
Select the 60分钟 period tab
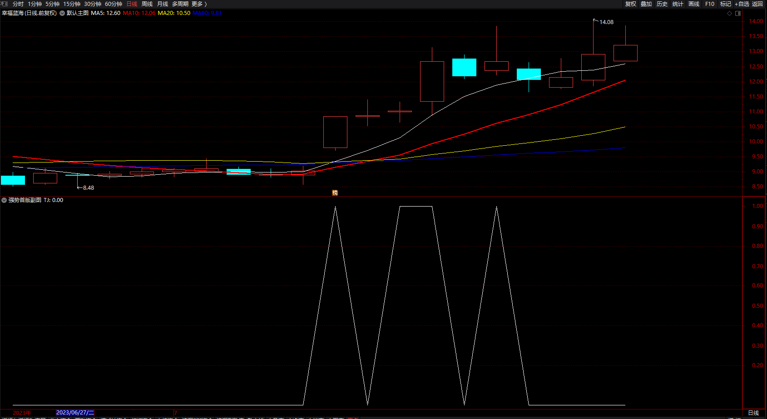(114, 4)
